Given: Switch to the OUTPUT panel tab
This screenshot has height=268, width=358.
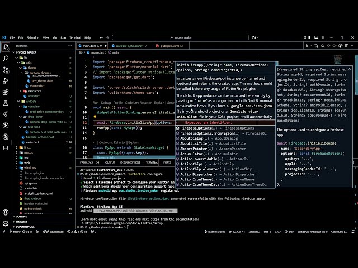Looking at the screenshot, I should (x=110, y=162).
